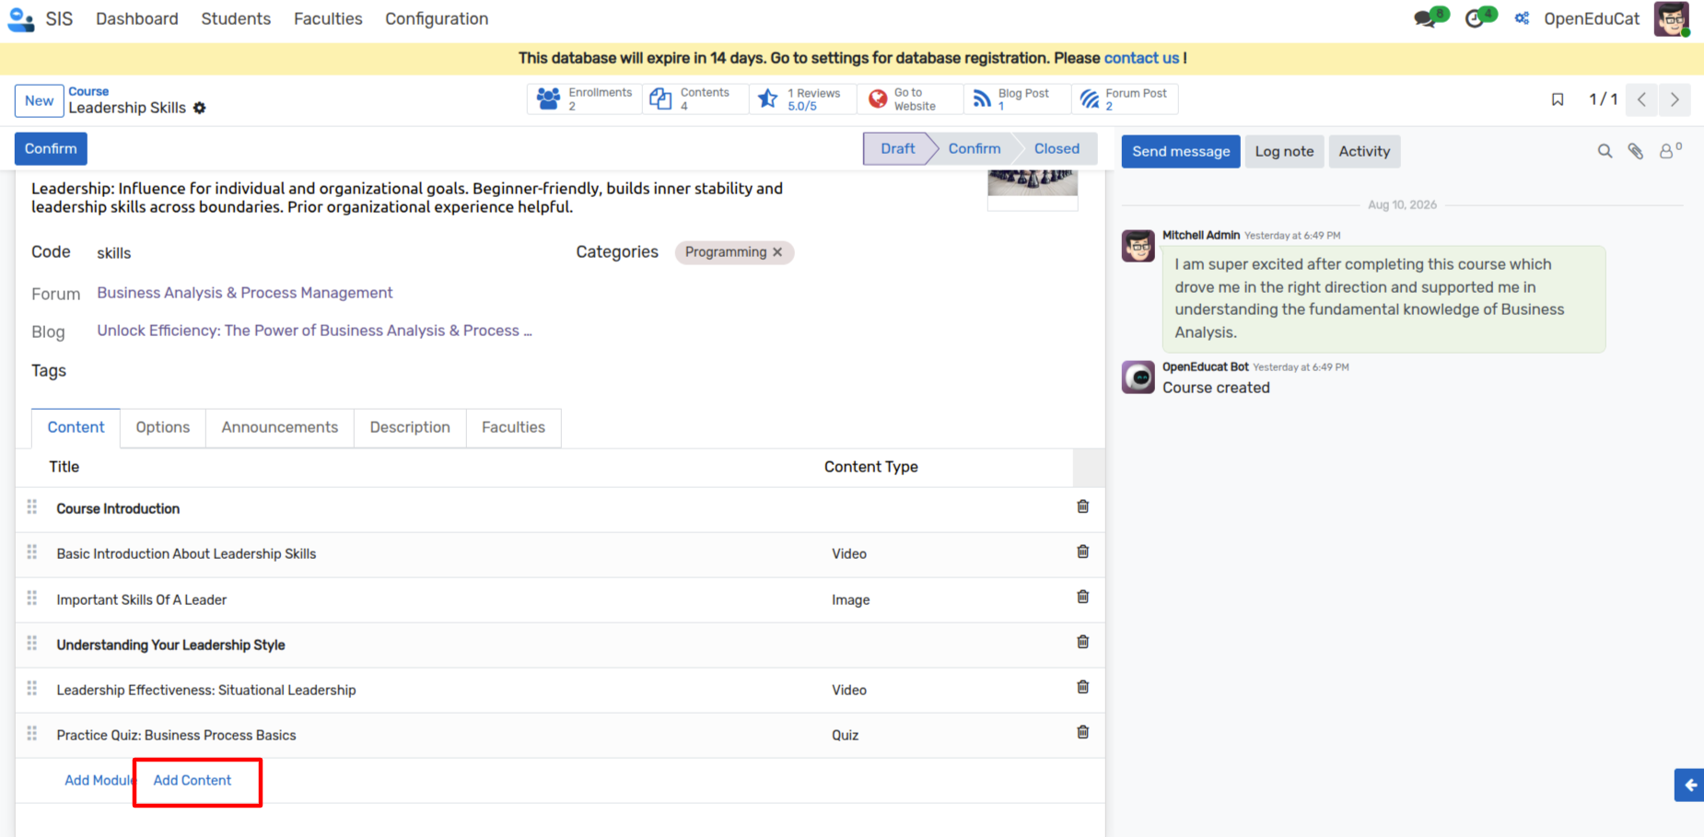Screen dimensions: 1704x837
Task: Remove the Programming category tag
Action: coord(777,251)
